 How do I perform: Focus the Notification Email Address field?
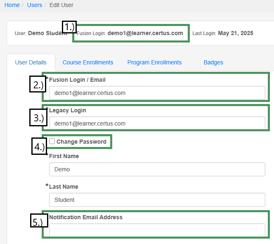[157, 230]
